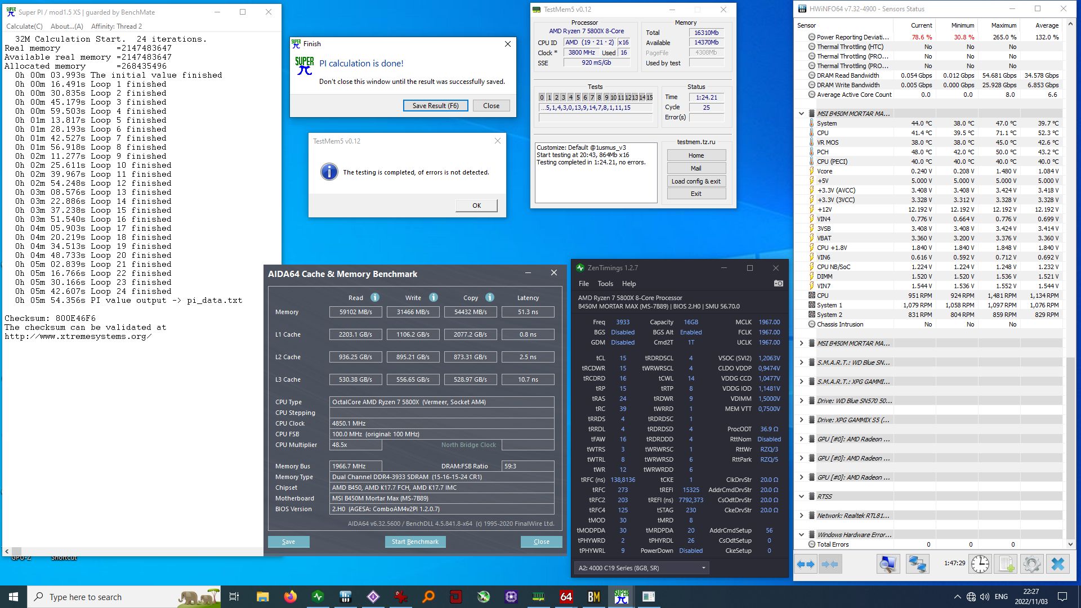Click the Current column header in HWiNFO
The height and width of the screenshot is (608, 1081).
(921, 25)
